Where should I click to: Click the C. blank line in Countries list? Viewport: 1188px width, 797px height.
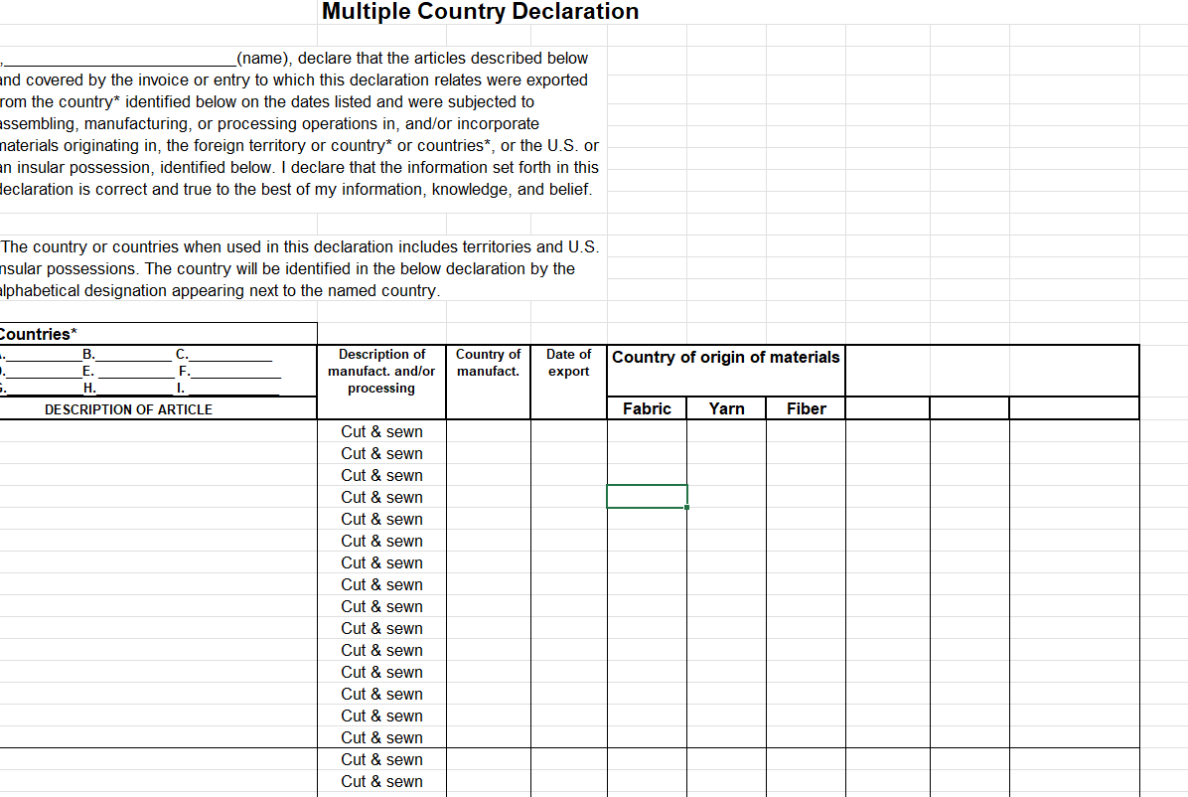pyautogui.click(x=223, y=354)
